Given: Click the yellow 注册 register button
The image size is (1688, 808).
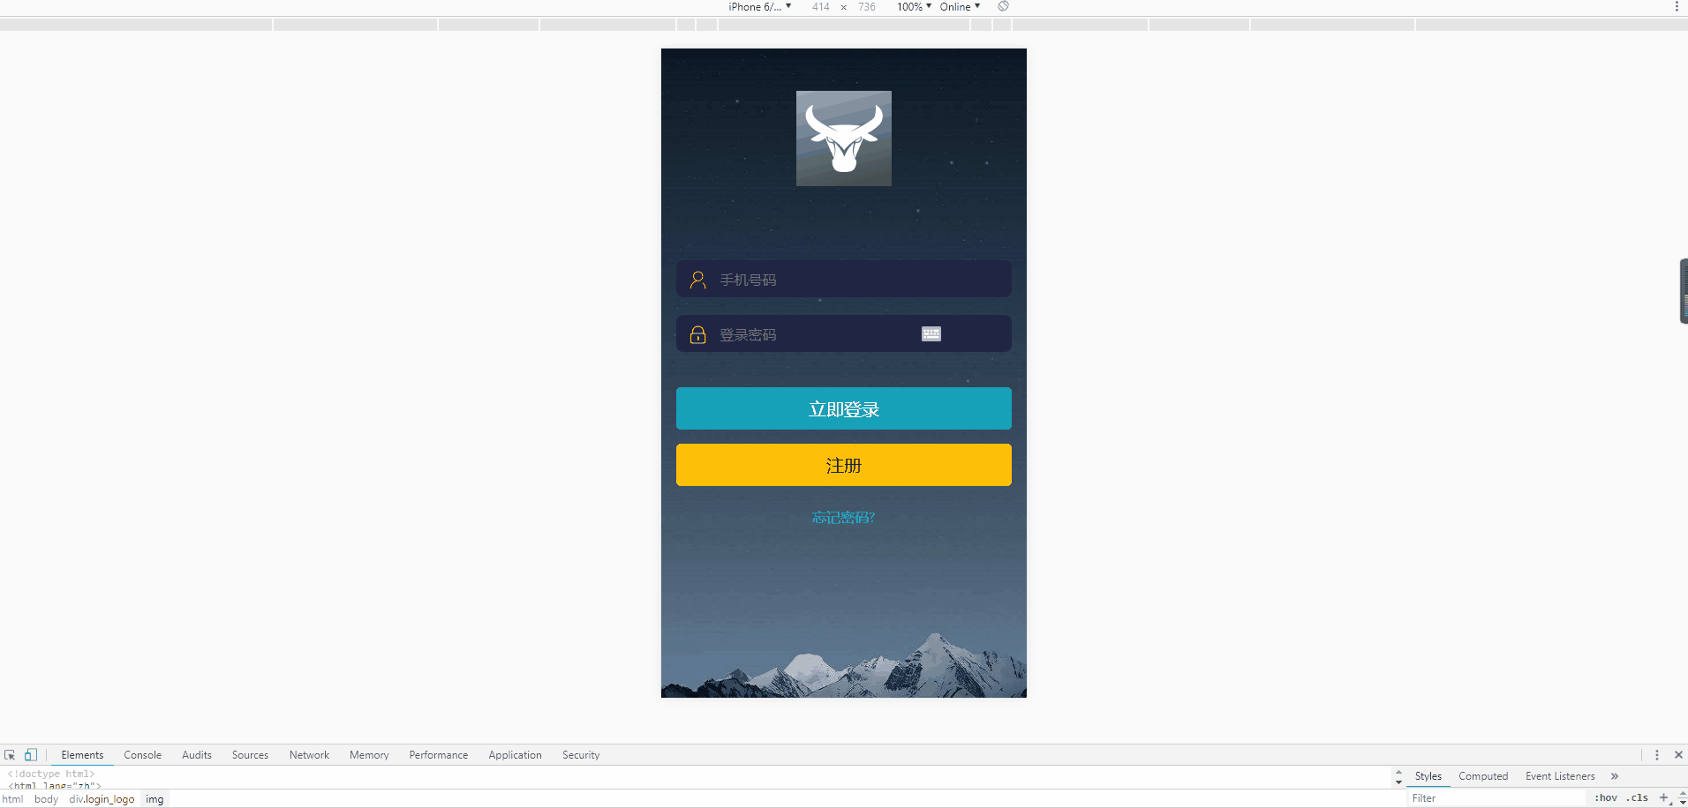Looking at the screenshot, I should pos(843,465).
